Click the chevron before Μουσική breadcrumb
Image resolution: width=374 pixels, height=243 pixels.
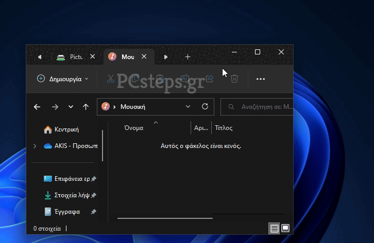point(114,107)
